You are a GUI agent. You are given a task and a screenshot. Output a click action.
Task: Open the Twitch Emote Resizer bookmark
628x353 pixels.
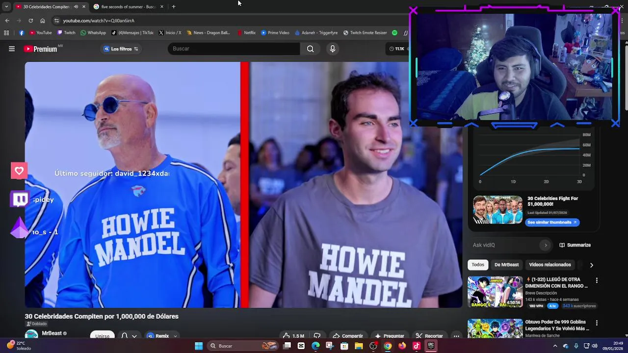[365, 33]
